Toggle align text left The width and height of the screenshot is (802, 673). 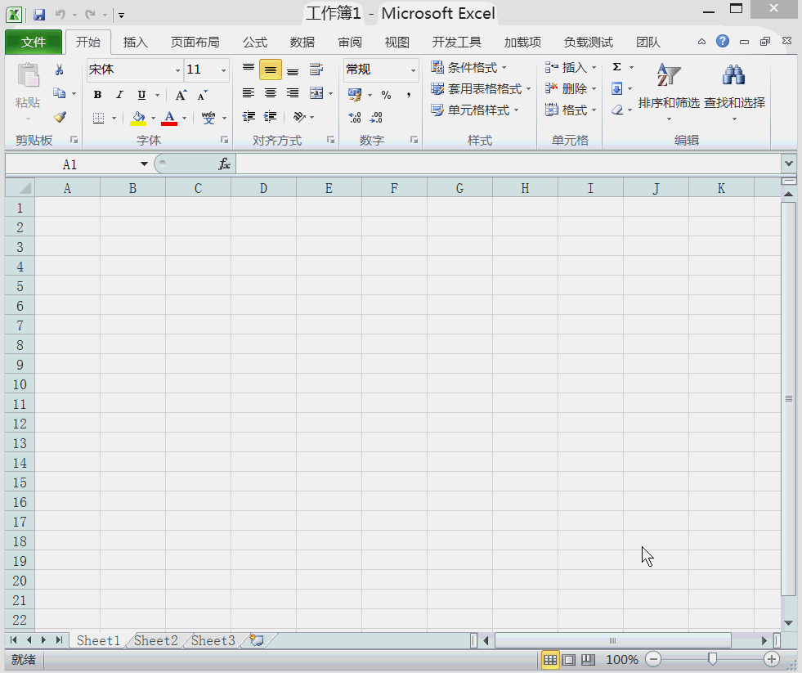[x=249, y=93]
